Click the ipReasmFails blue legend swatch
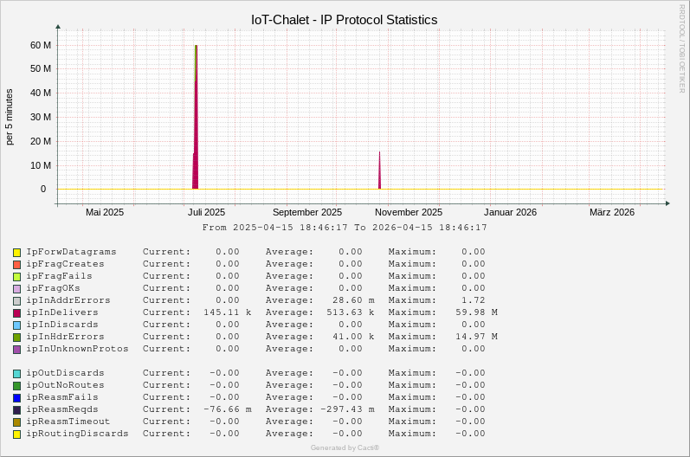 tap(16, 397)
